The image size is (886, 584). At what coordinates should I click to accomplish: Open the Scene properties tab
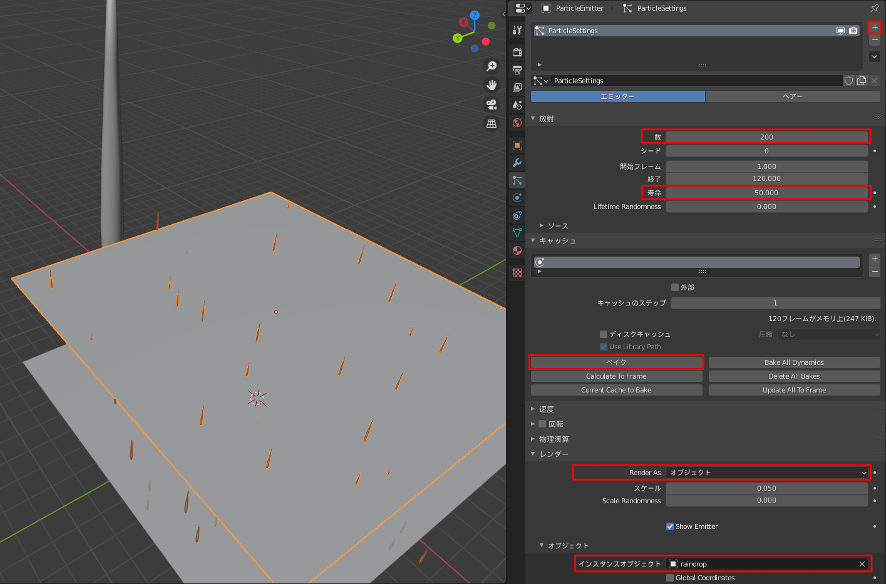tap(517, 105)
